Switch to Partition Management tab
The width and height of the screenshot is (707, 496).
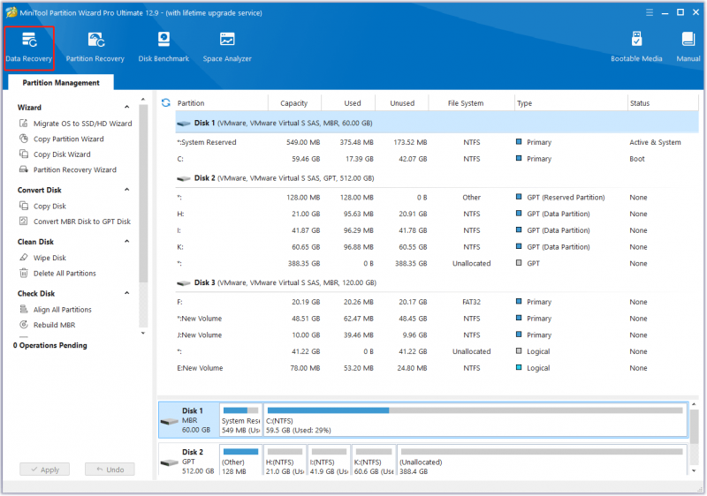[61, 82]
